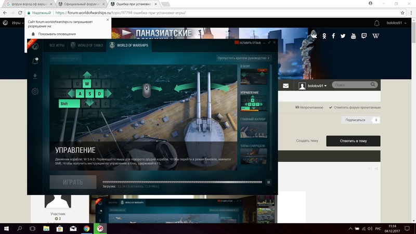Bookmark page with star icon
Viewport: 416px width, 234px height.
click(x=402, y=12)
